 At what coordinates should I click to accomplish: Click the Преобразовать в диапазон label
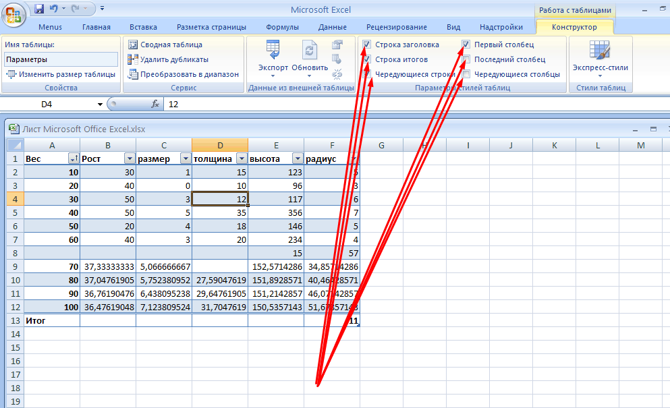[x=190, y=74]
